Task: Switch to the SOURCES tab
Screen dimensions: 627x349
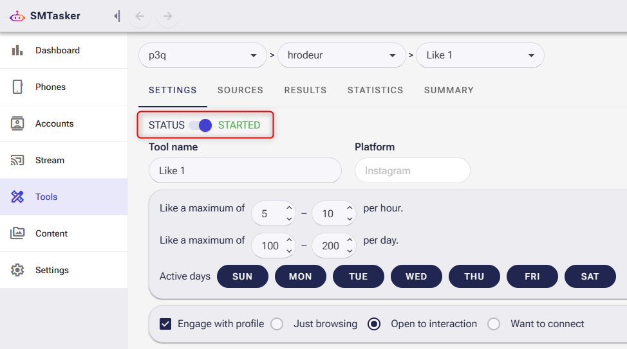Action: pos(240,90)
